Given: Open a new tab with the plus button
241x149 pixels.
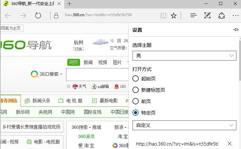Looking at the screenshot, I should pos(69,4).
